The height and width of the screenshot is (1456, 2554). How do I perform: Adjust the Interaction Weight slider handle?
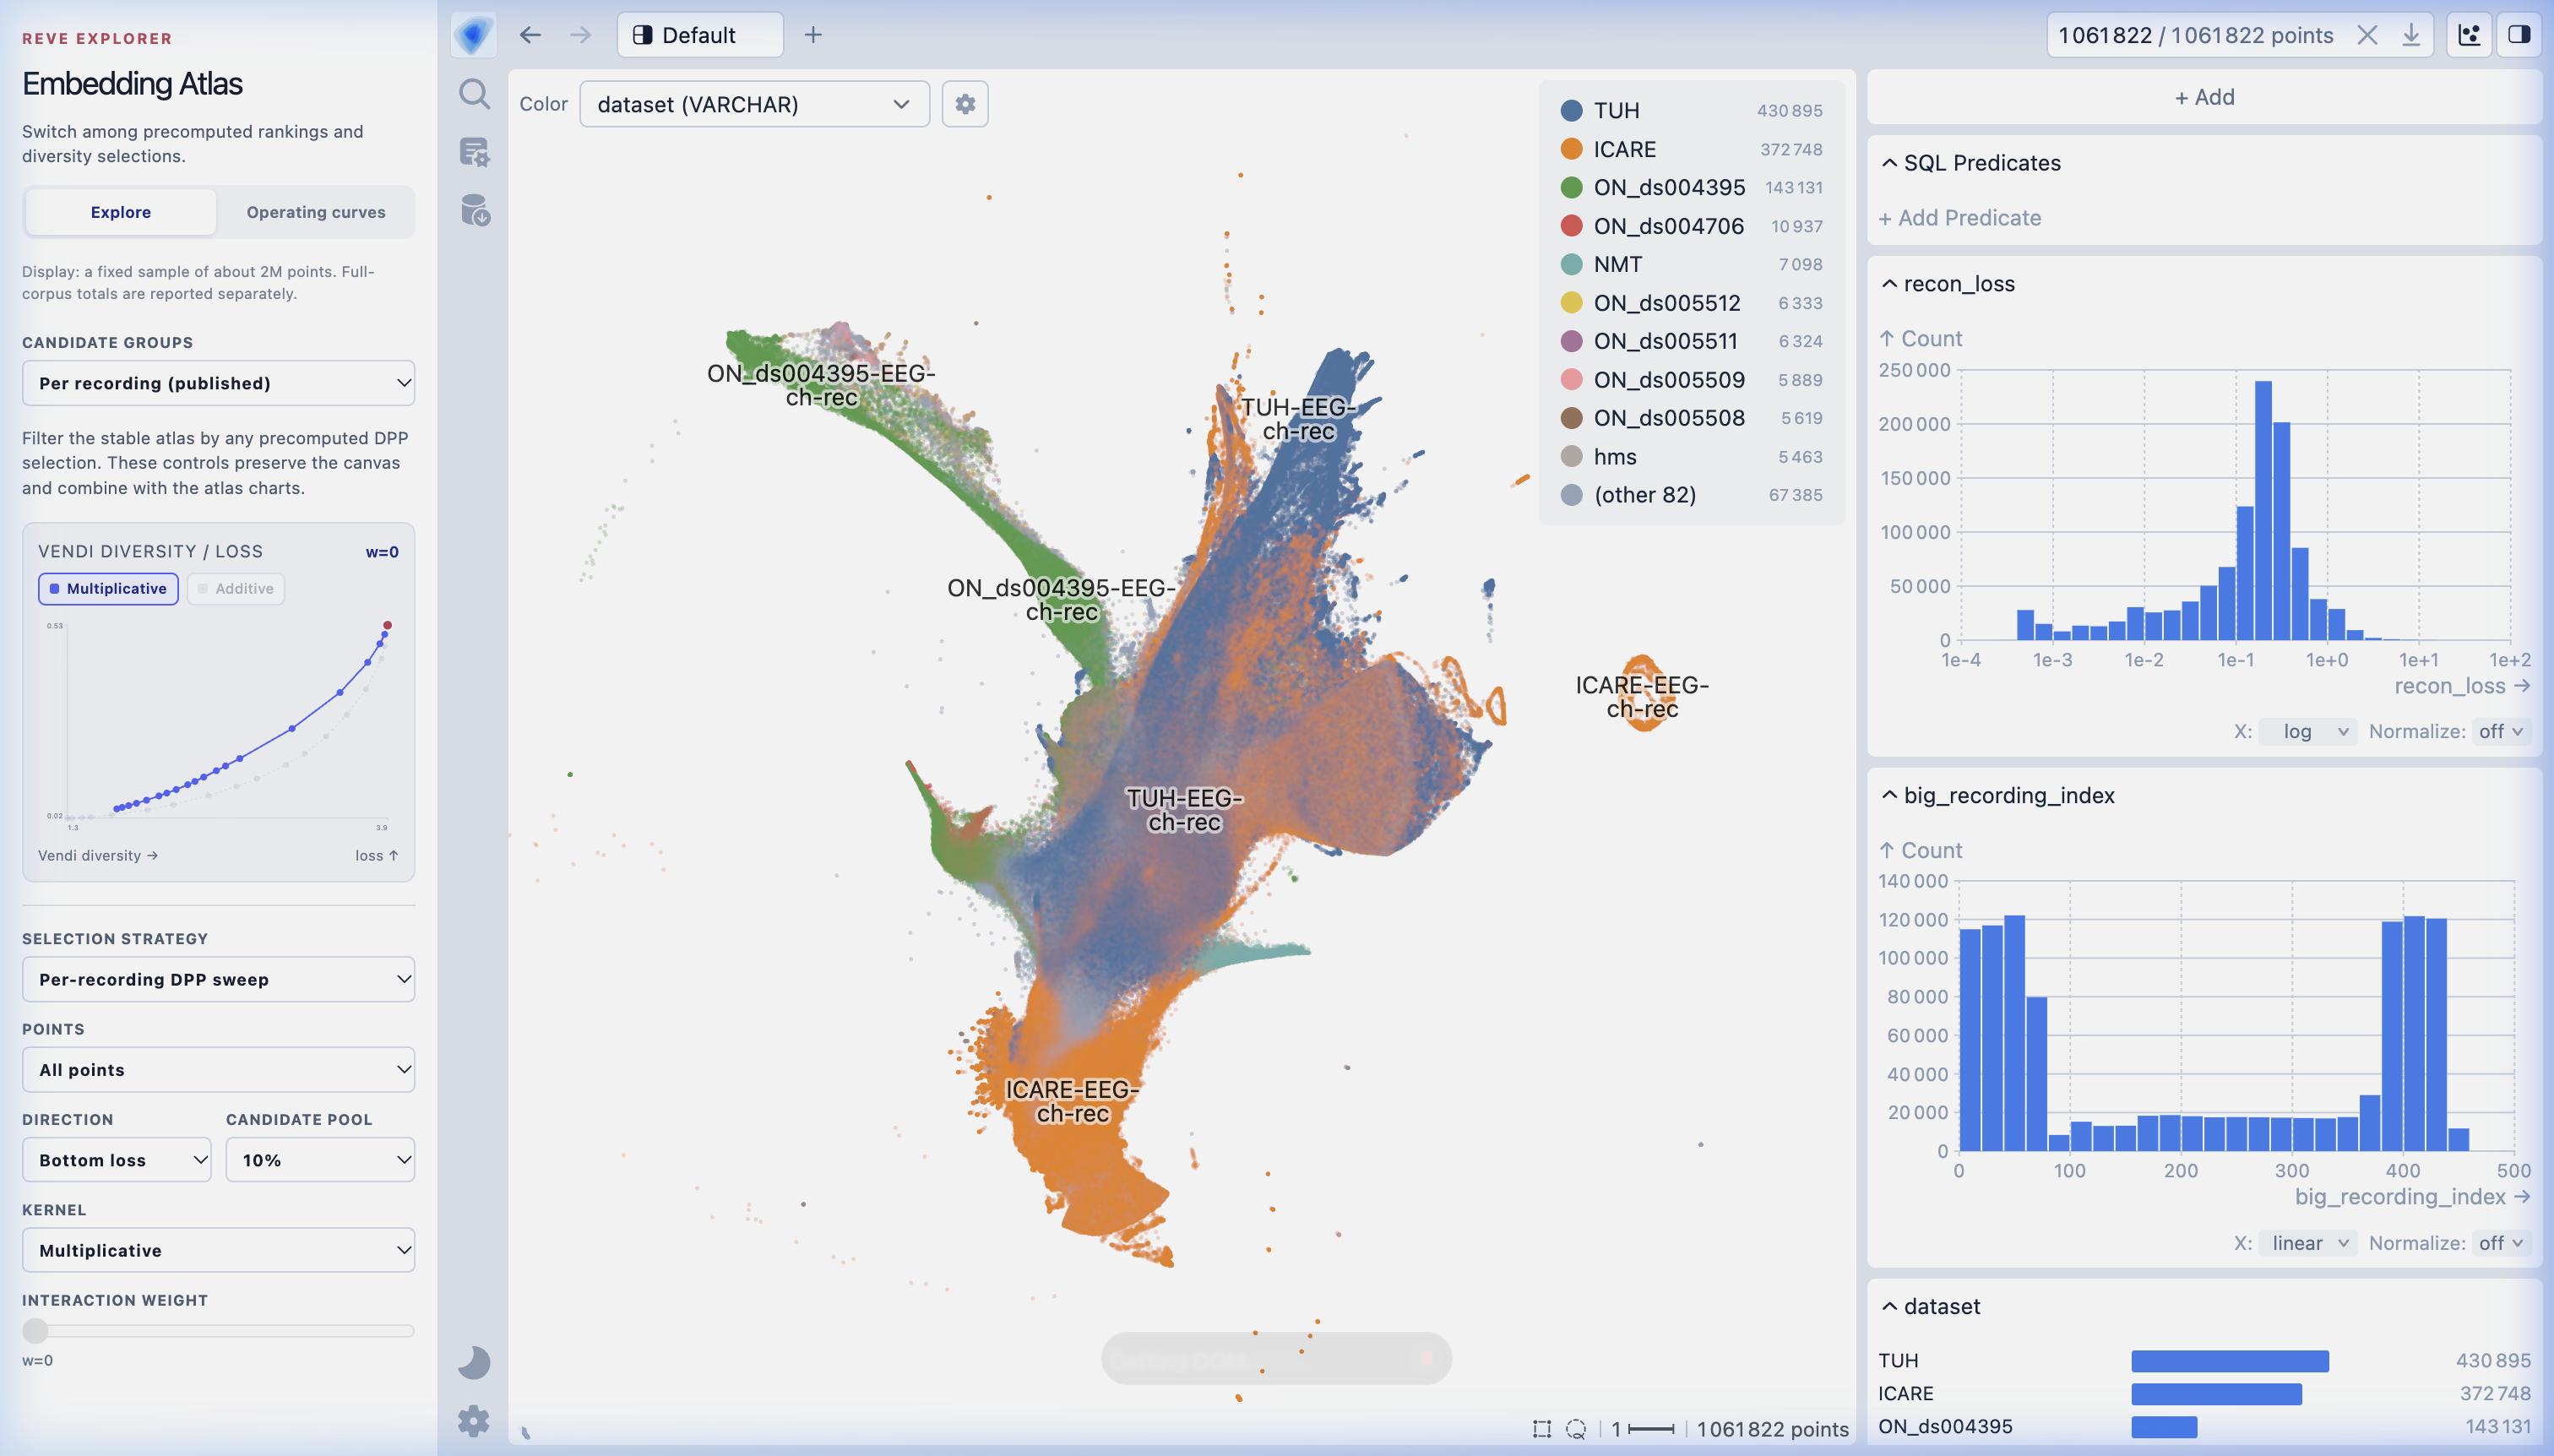[36, 1331]
